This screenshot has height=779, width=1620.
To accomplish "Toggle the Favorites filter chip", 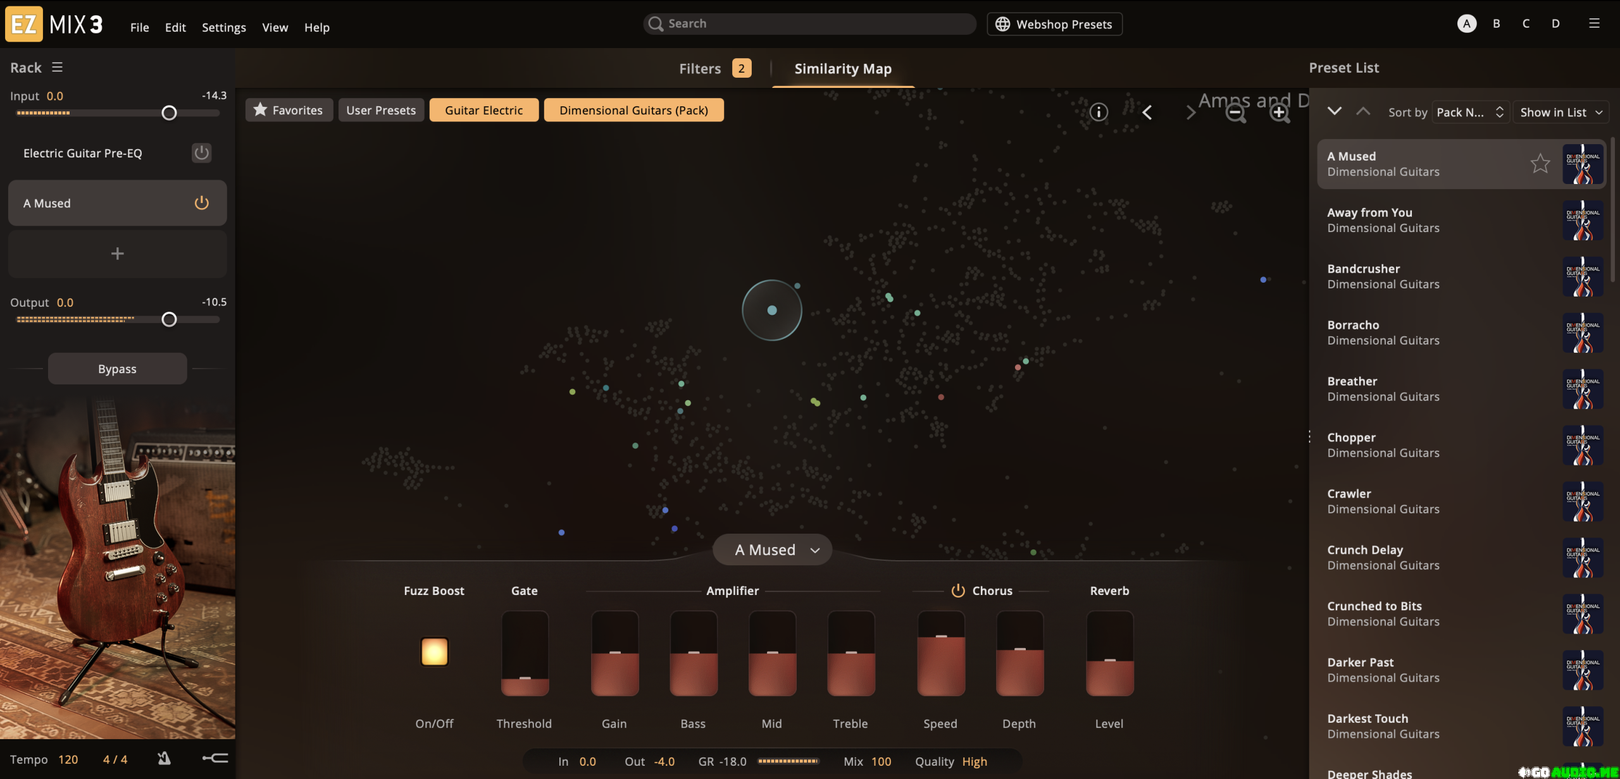I will (x=289, y=110).
